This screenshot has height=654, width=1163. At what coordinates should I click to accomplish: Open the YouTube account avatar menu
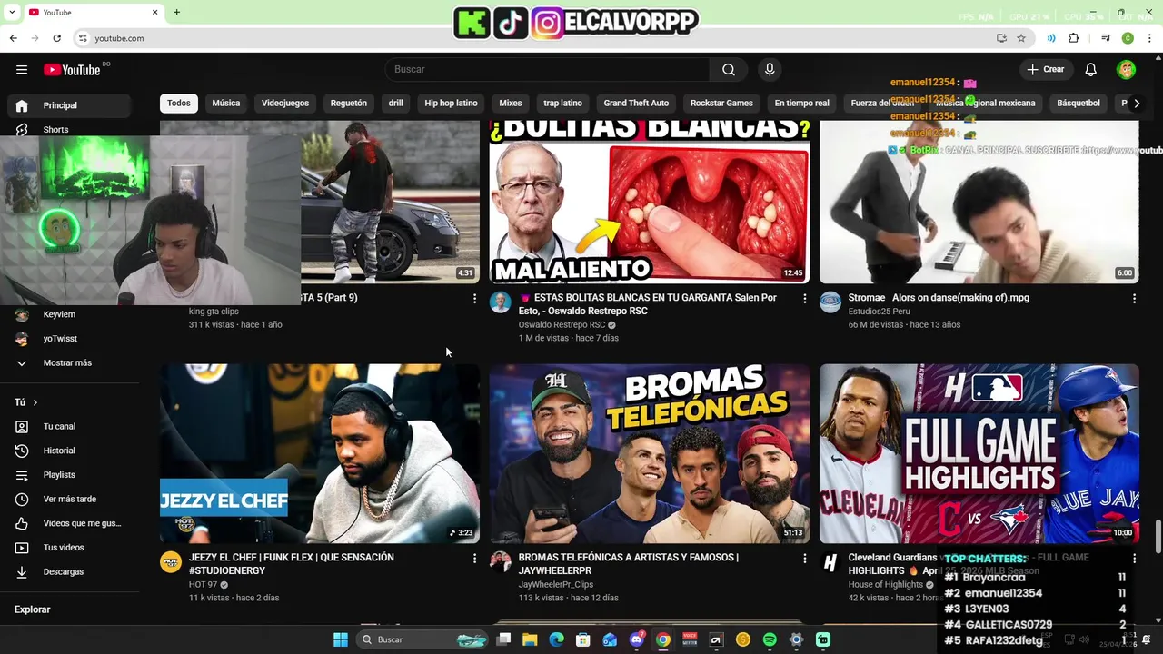point(1127,69)
